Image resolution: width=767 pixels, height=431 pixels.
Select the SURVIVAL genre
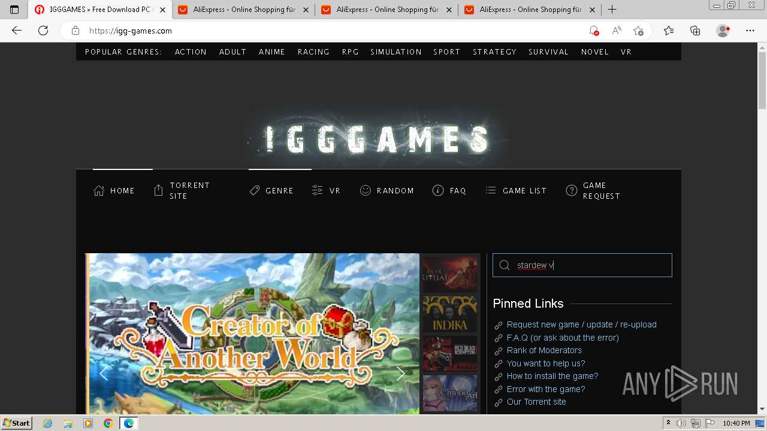pos(548,52)
